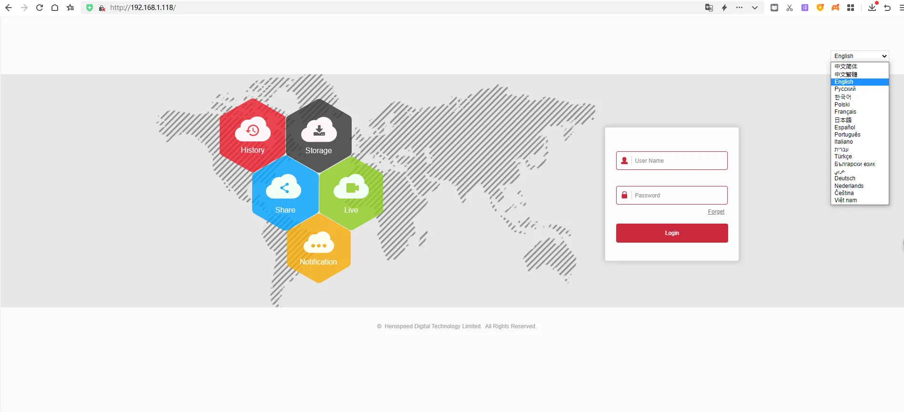Image resolution: width=904 pixels, height=412 pixels.
Task: Click the red History hexagon icon
Action: pos(253,135)
